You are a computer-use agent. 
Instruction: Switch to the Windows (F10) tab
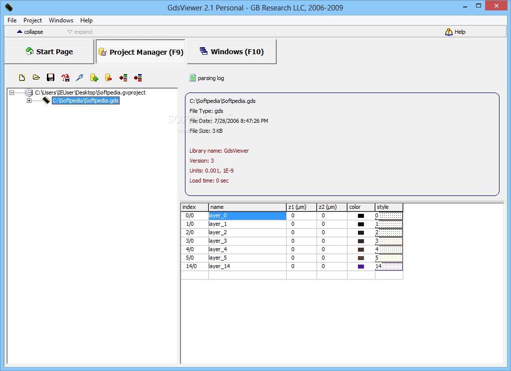point(232,52)
